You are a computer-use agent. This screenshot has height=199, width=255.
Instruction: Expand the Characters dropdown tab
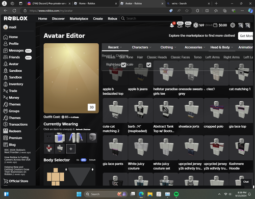(x=141, y=47)
